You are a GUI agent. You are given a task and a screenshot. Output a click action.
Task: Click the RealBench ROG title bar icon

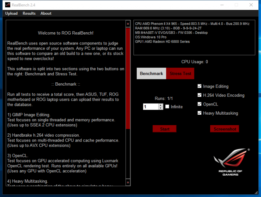coord(8,5)
